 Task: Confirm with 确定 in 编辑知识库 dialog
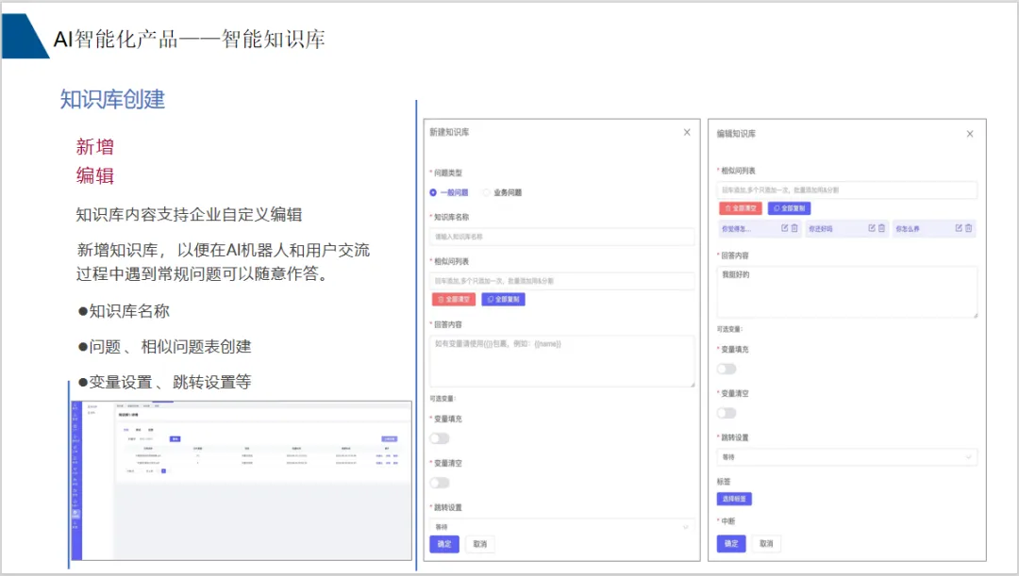tap(731, 544)
